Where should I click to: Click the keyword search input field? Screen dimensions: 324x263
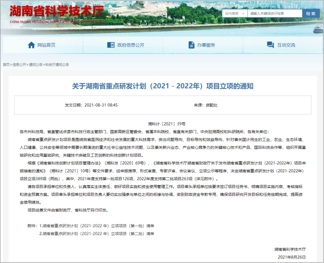pos(274,13)
